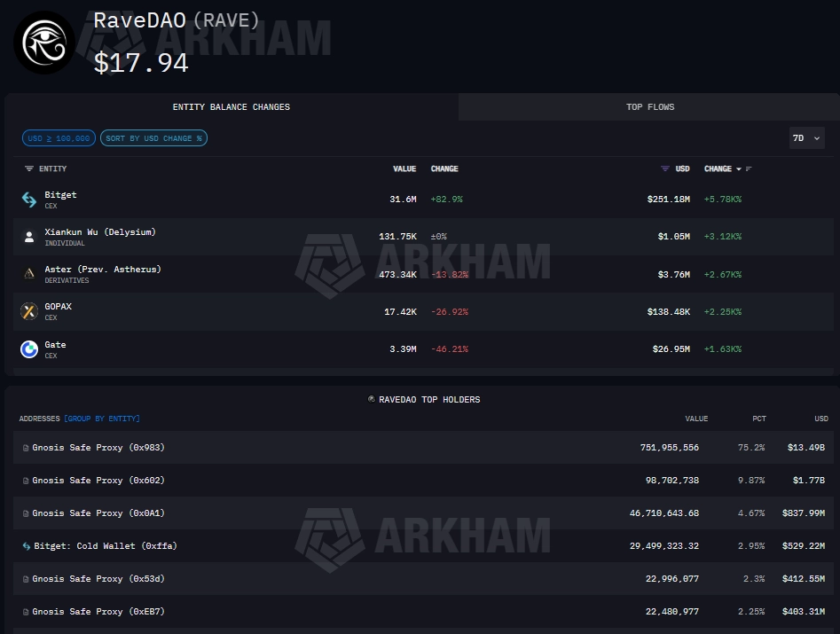Click the Bitget icon in Cold Wallet row
The width and height of the screenshot is (840, 634).
click(x=27, y=546)
